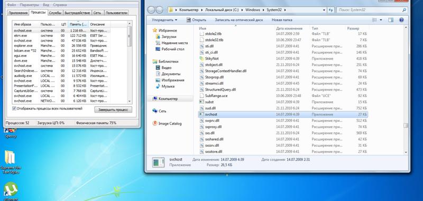Image resolution: width=423 pixels, height=201 pixels.
Task: Click the Открыть toolbar button
Action: click(196, 20)
